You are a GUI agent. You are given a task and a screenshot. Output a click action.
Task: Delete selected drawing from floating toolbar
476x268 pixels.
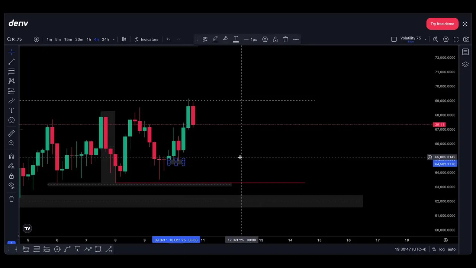(286, 39)
